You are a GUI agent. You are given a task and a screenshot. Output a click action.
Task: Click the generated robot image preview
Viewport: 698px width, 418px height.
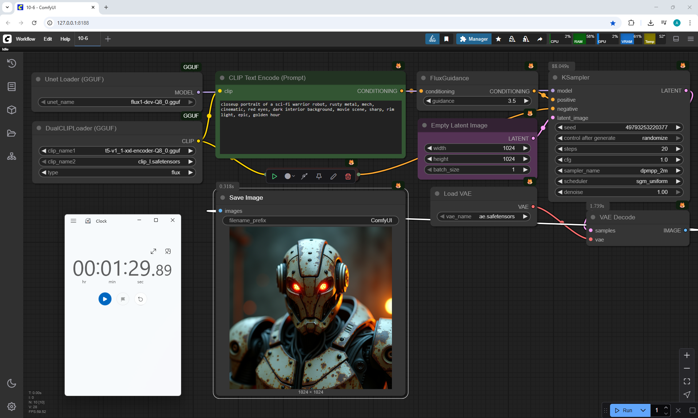[x=310, y=308]
